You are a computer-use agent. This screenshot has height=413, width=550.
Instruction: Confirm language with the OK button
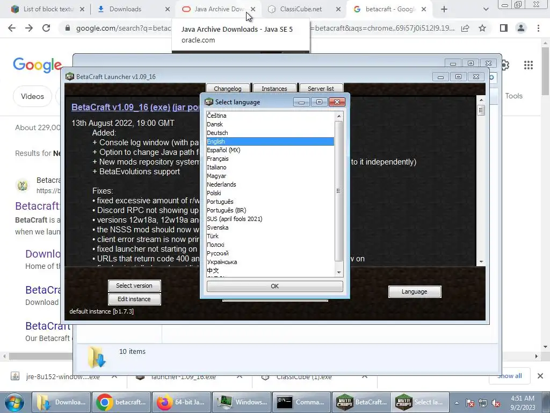pyautogui.click(x=274, y=286)
